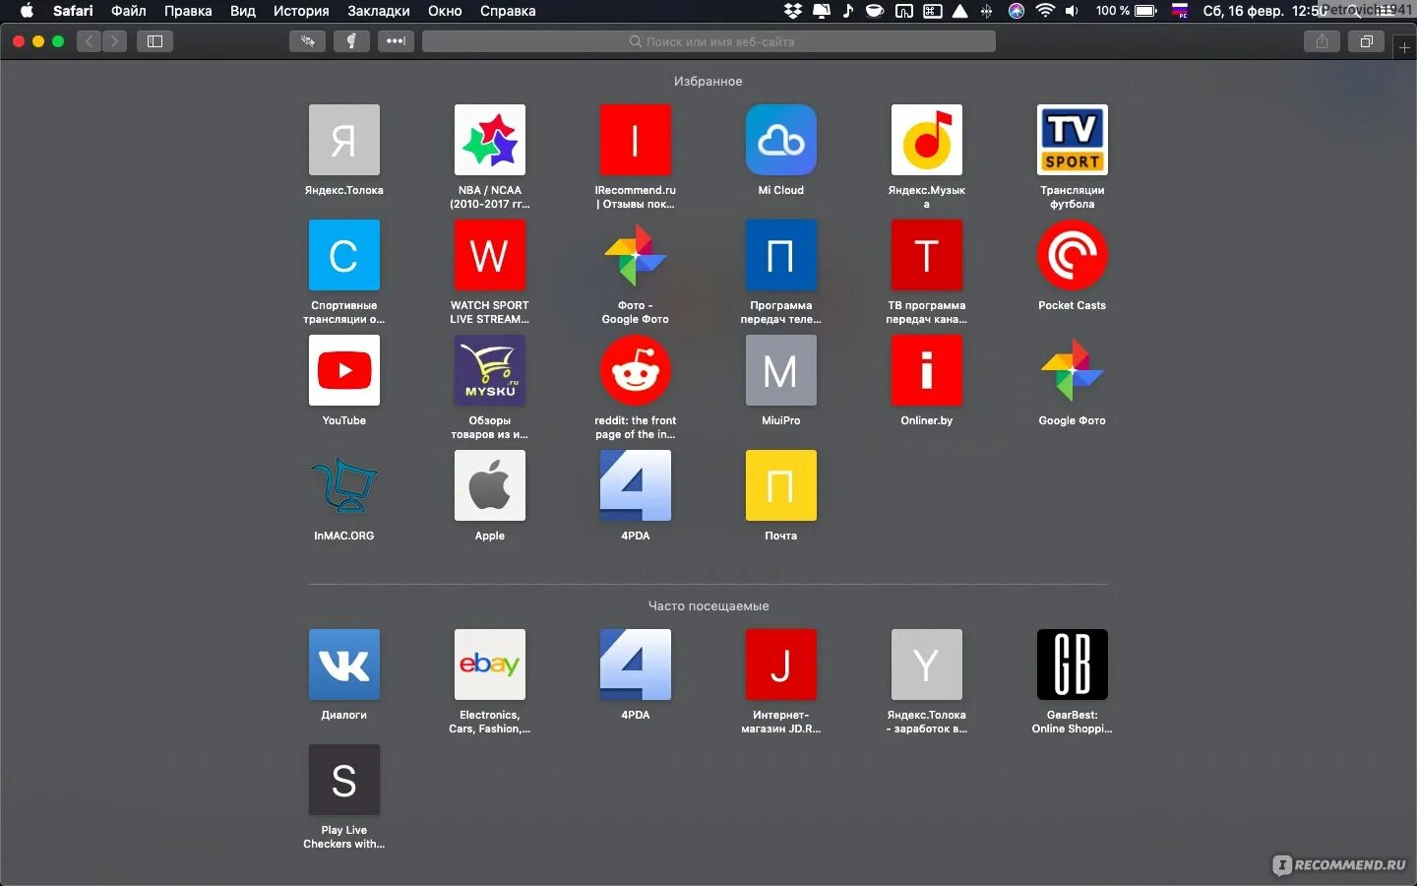This screenshot has height=886, width=1417.
Task: Open Play Live Checkers tile
Action: [x=343, y=780]
